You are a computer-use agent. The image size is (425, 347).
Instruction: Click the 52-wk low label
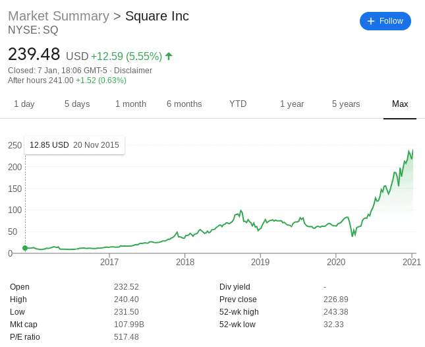[x=237, y=324]
